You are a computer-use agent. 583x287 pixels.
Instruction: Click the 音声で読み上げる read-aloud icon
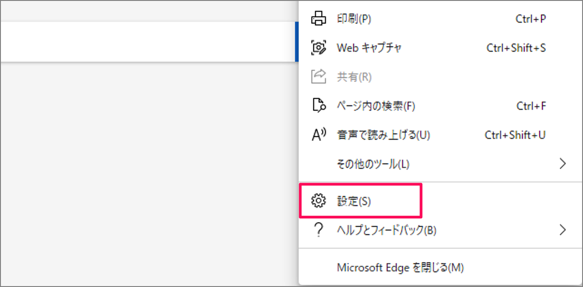[319, 134]
